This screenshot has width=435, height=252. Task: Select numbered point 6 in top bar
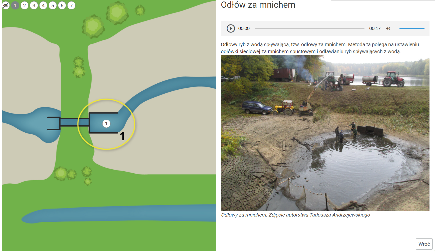click(x=62, y=5)
